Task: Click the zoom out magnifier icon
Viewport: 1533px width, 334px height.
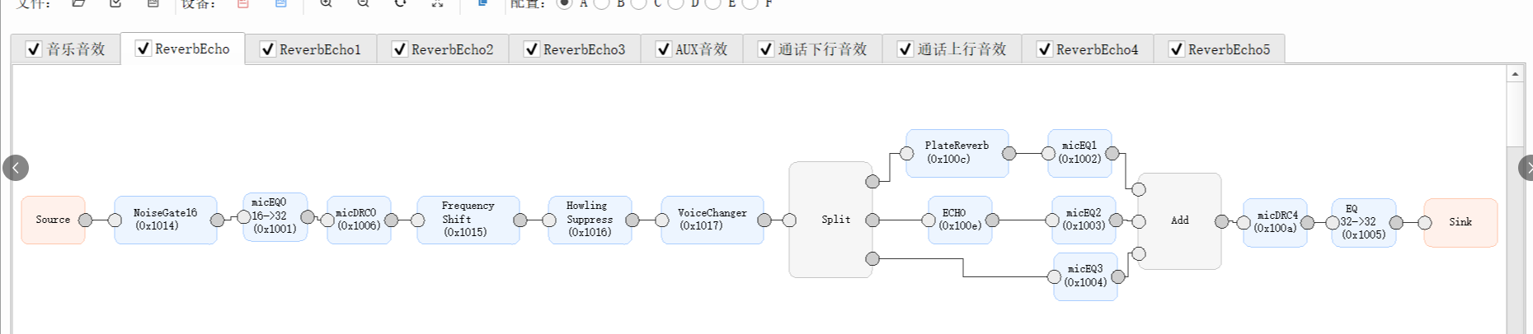Action: pyautogui.click(x=363, y=3)
